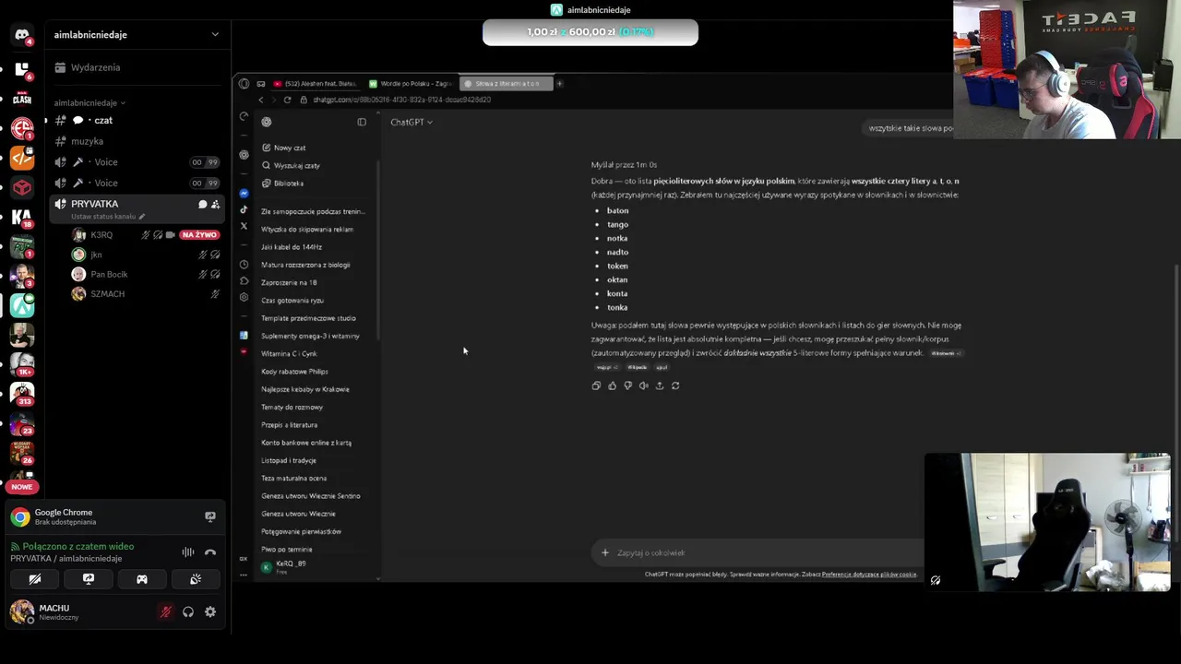Image resolution: width=1181 pixels, height=664 pixels.
Task: Open chat 'Jaki kabel do 144Hz'
Action: [314, 247]
